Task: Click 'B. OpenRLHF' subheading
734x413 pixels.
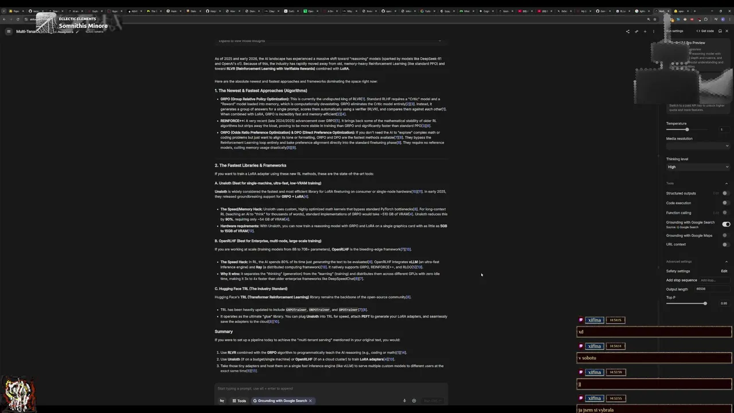Action: coord(268,241)
